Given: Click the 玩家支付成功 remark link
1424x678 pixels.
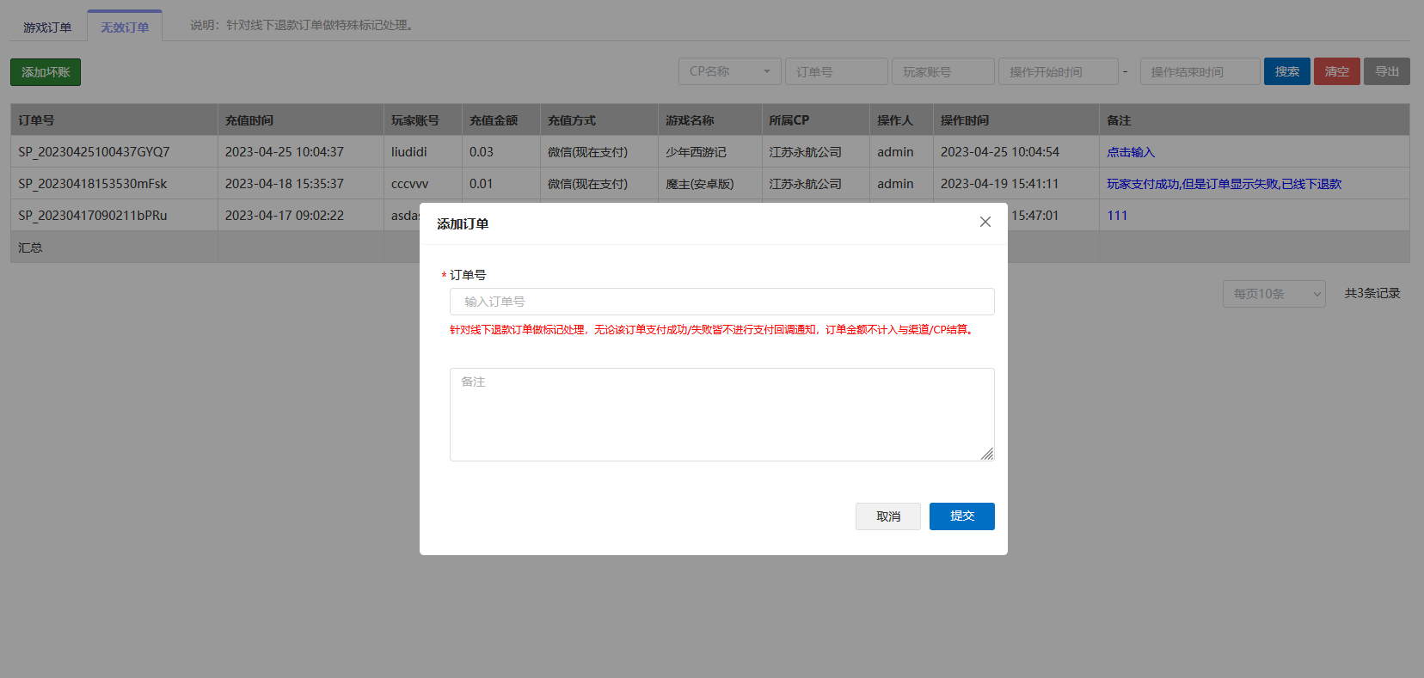Looking at the screenshot, I should coord(1224,184).
